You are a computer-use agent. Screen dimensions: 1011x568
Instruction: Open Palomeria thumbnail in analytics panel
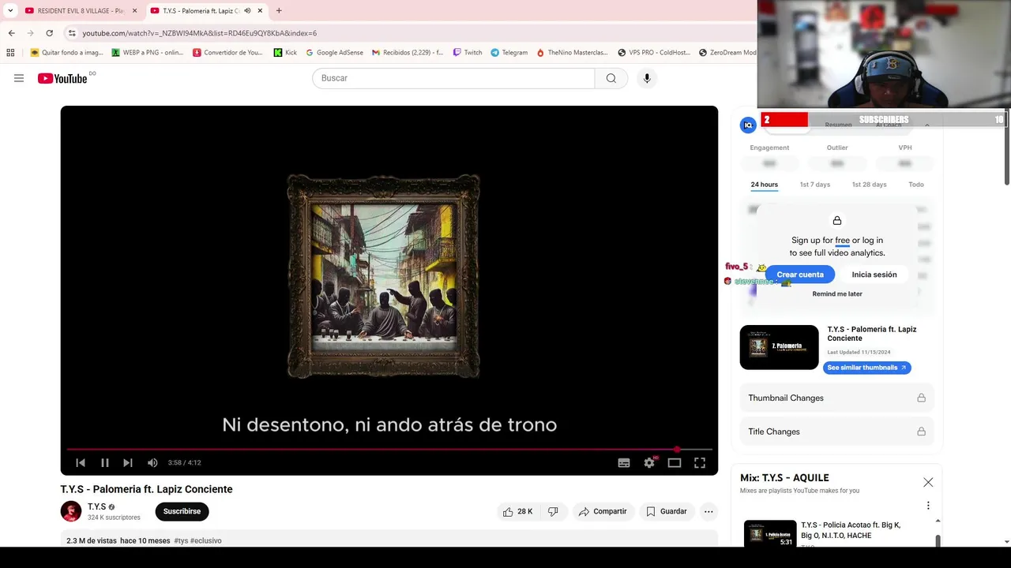[x=780, y=347]
